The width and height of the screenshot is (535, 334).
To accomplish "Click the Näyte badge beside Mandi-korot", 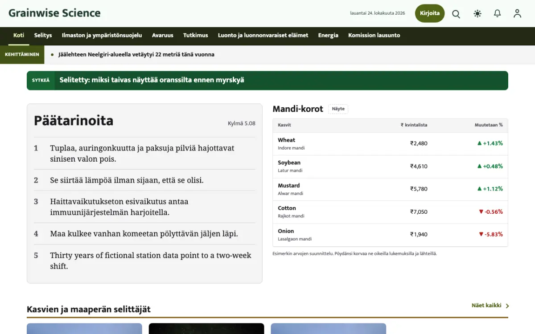I will tap(338, 109).
